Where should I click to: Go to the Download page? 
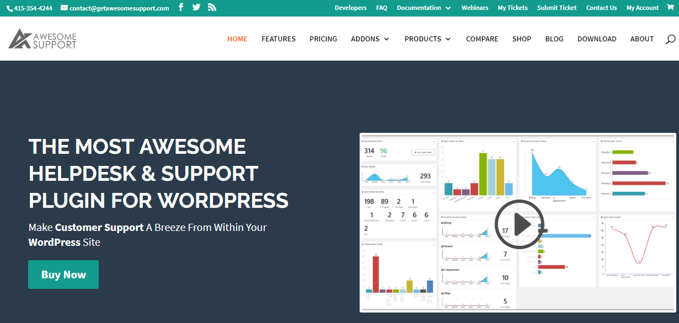coord(597,39)
